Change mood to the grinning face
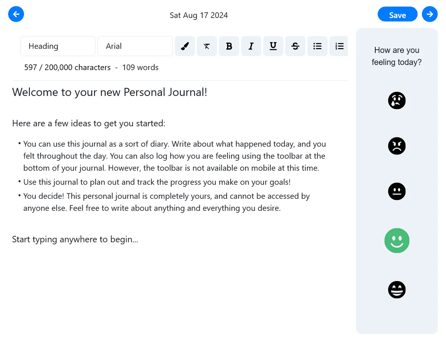This screenshot has width=446, height=340. click(x=397, y=289)
